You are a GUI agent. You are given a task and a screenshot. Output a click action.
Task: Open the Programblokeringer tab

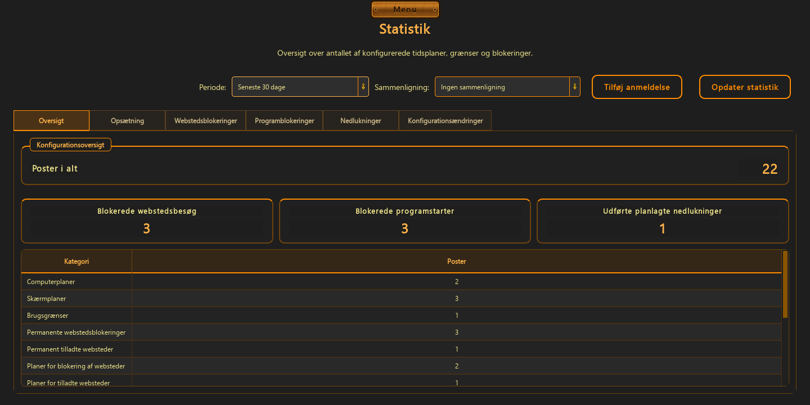284,120
